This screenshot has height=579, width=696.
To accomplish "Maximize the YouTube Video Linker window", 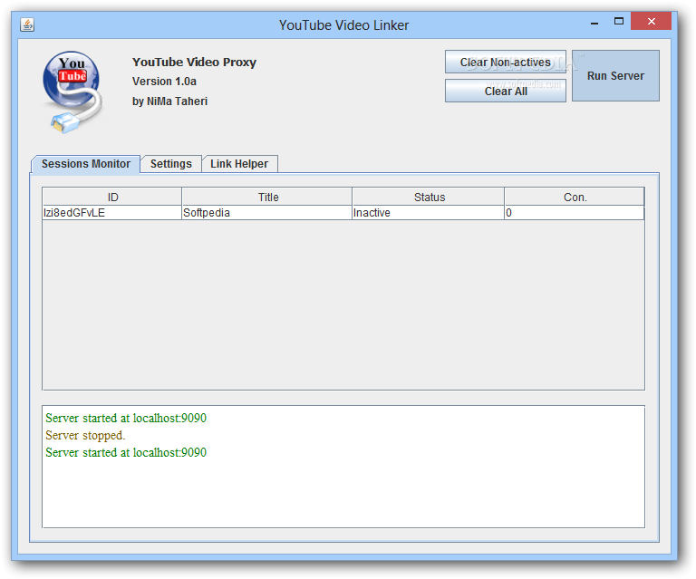I will (x=619, y=22).
